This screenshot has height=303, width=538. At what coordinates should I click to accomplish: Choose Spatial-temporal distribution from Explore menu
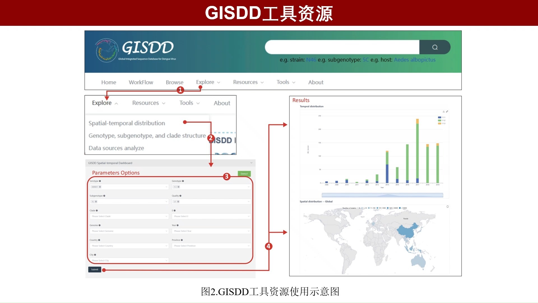[127, 123]
